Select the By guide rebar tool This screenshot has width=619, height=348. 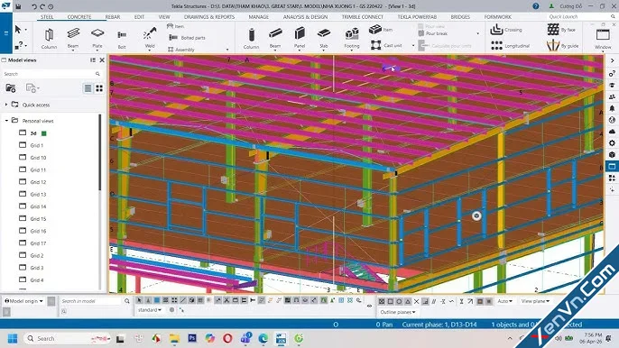tap(562, 46)
